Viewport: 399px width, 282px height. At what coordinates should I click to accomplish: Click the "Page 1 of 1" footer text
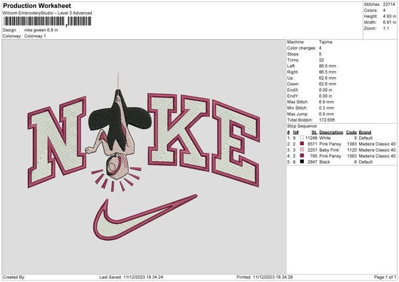(x=385, y=277)
